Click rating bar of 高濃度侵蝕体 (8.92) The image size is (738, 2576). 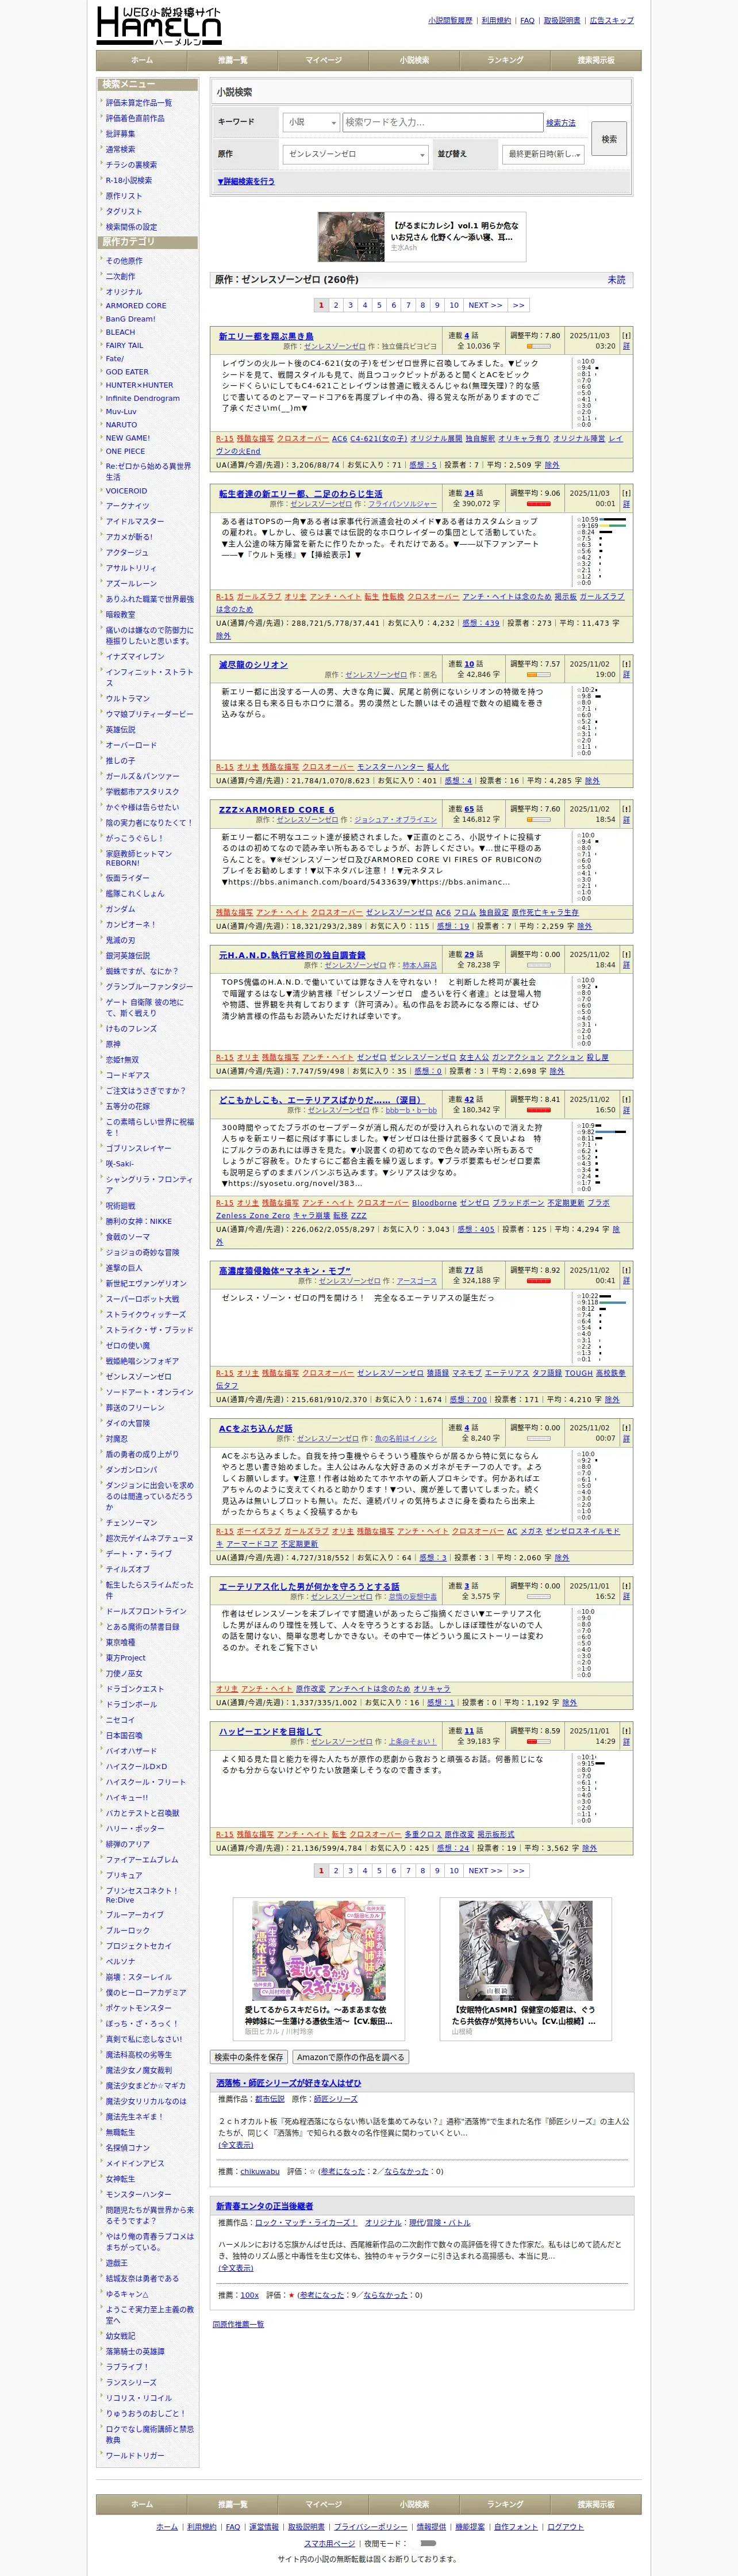pyautogui.click(x=538, y=1281)
